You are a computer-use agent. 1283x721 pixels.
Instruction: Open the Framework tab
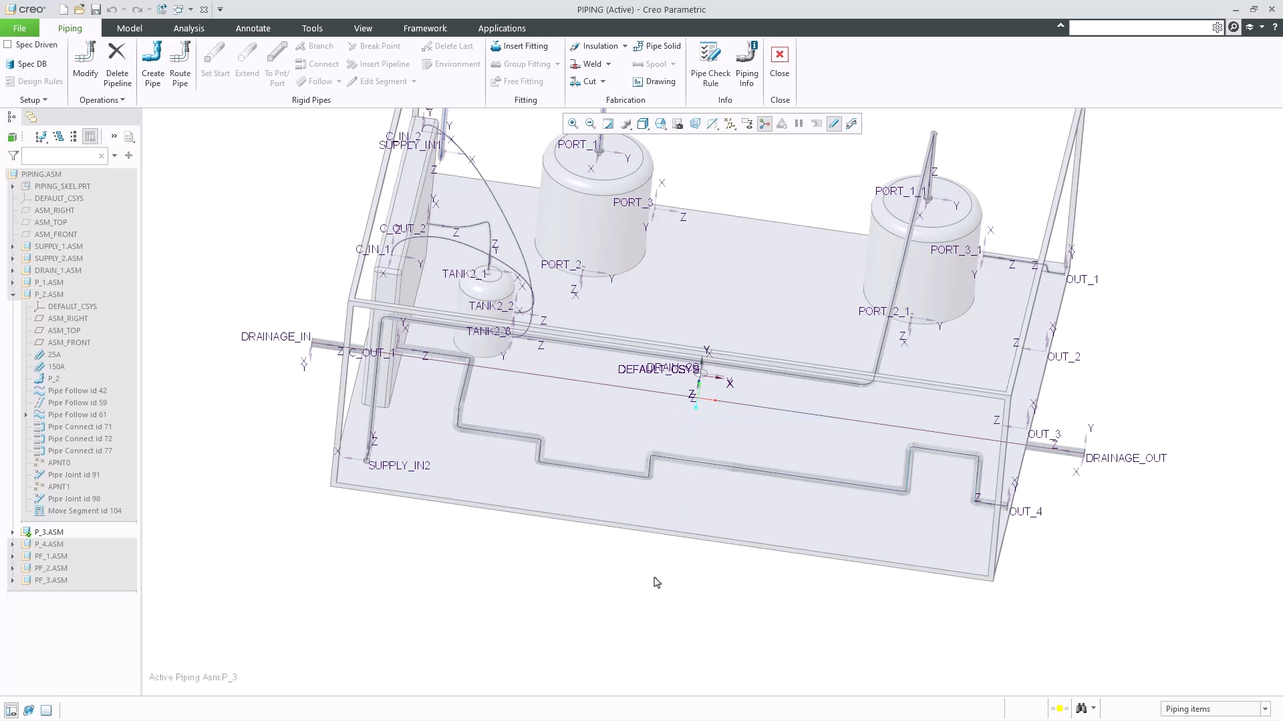coord(425,28)
